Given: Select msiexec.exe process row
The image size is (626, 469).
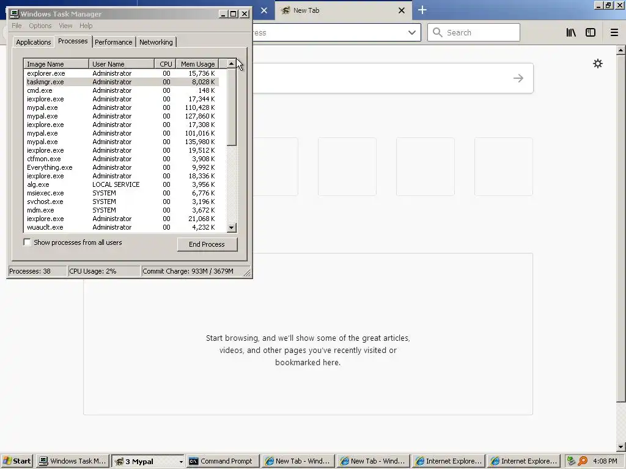Looking at the screenshot, I should [x=121, y=193].
